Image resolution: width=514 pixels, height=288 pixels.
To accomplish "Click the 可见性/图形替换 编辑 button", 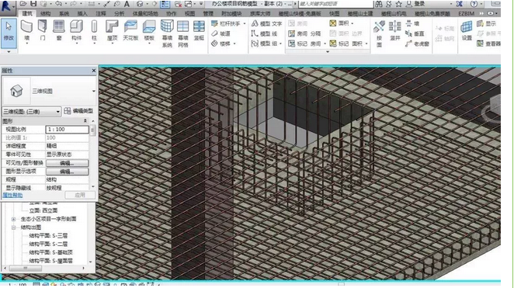I will click(x=68, y=163).
